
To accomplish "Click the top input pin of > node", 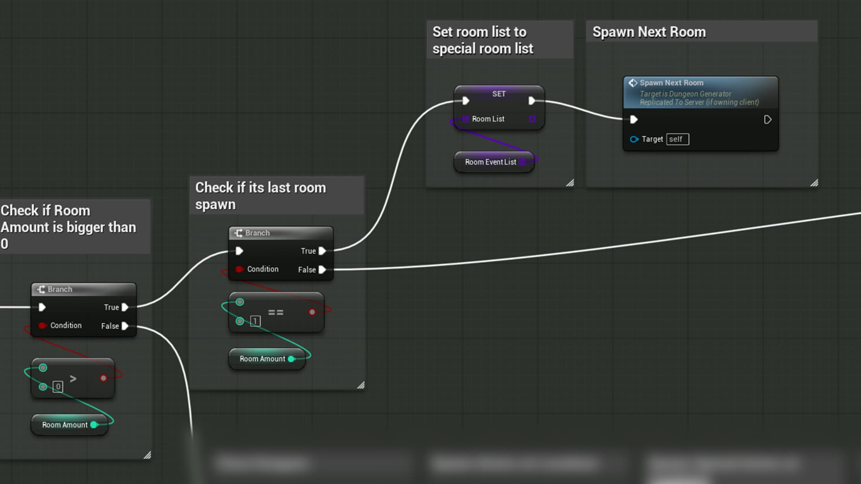I will (43, 368).
